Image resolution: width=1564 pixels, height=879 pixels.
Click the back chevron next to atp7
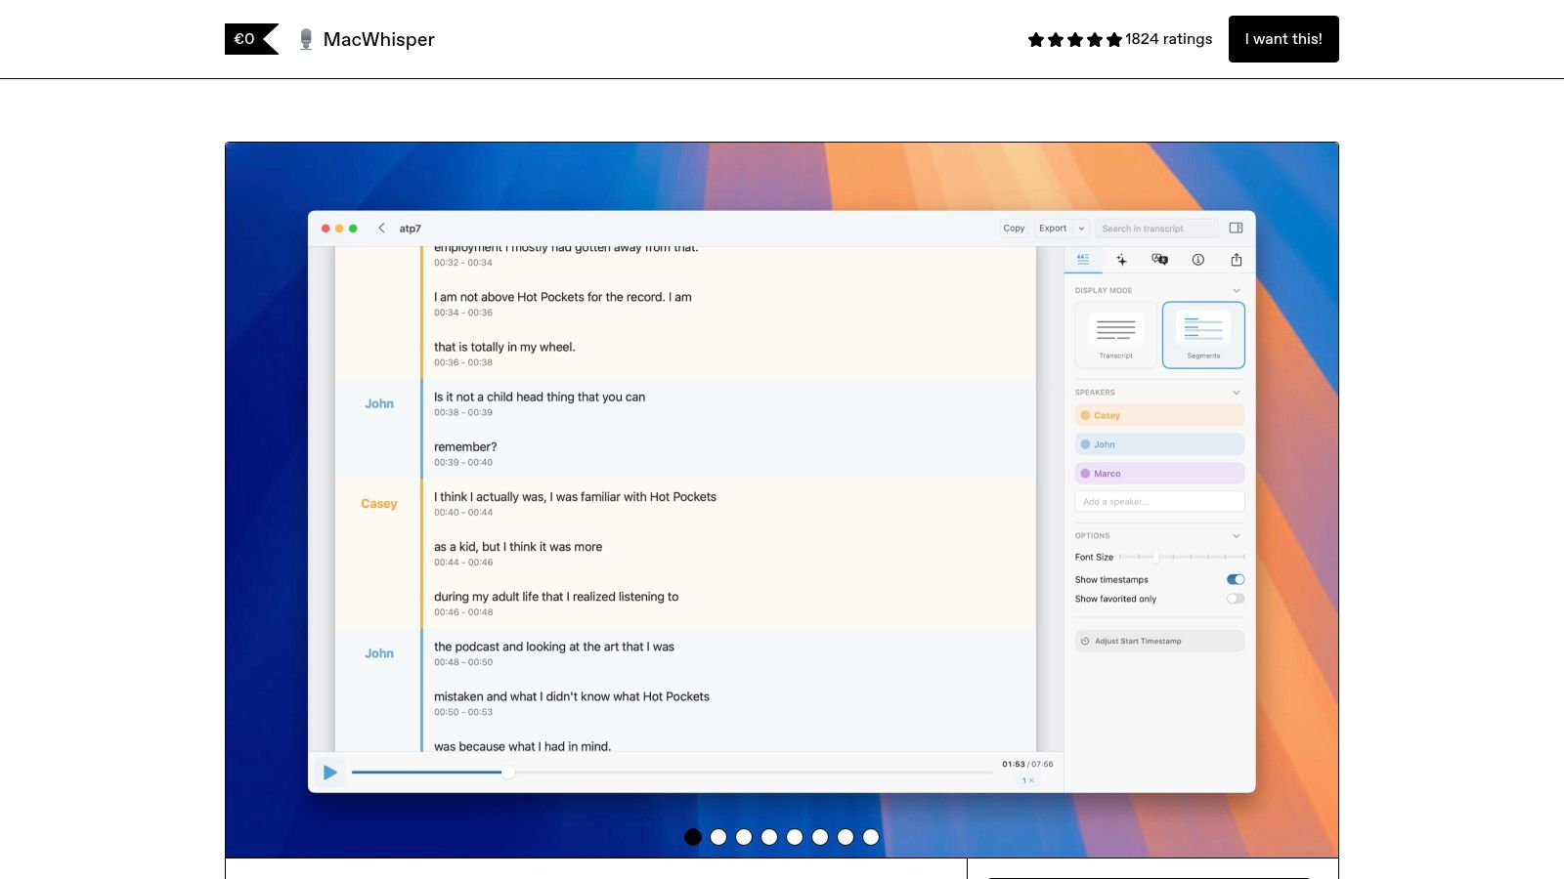click(381, 229)
